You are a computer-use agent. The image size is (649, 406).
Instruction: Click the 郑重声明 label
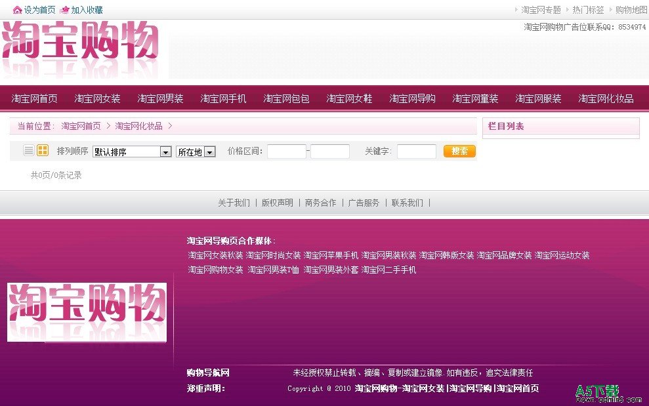205,388
